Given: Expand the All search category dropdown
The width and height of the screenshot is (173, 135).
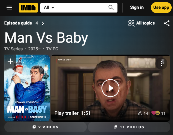Looking at the screenshot, I should pos(49,8).
